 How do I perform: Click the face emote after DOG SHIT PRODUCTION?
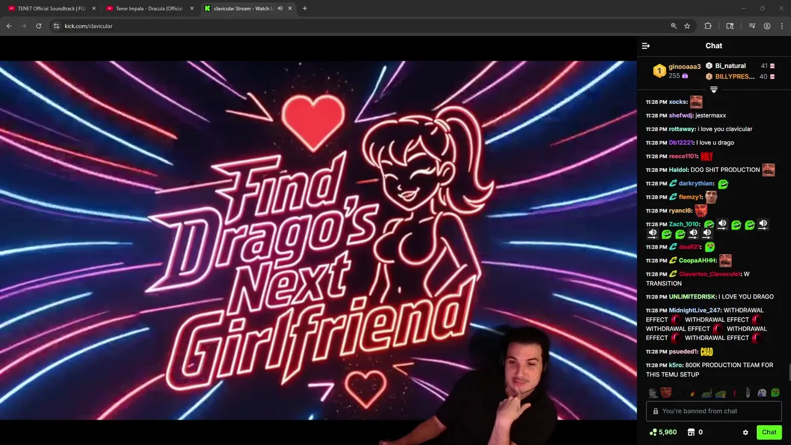pos(768,170)
